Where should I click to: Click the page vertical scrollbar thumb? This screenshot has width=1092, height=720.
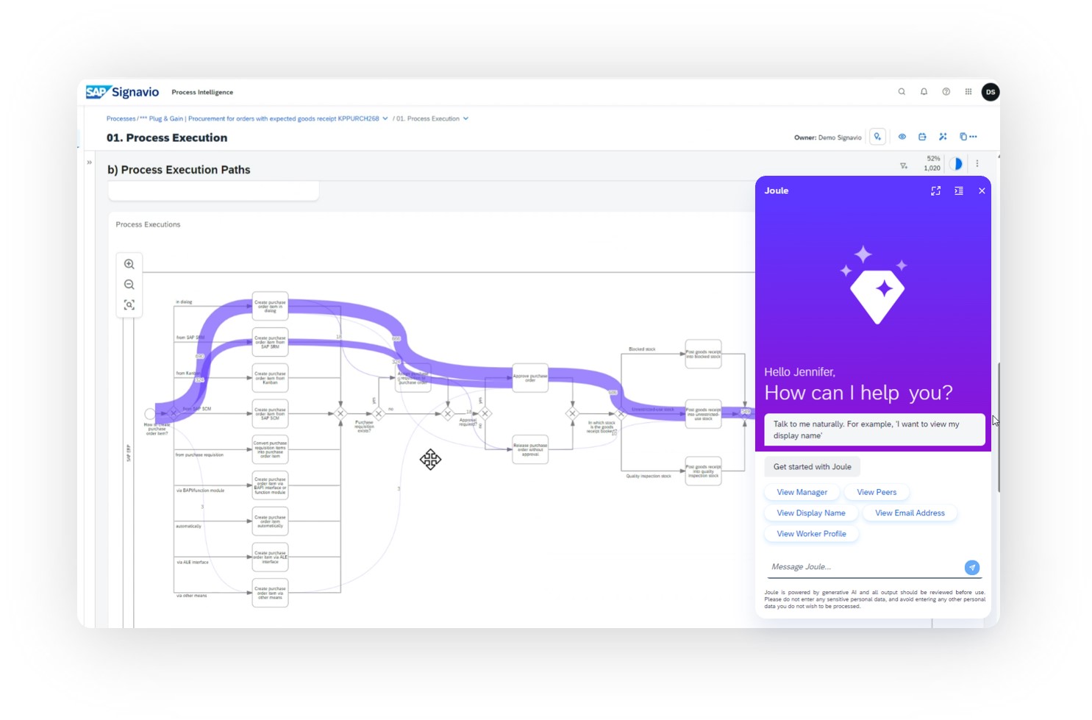click(999, 427)
